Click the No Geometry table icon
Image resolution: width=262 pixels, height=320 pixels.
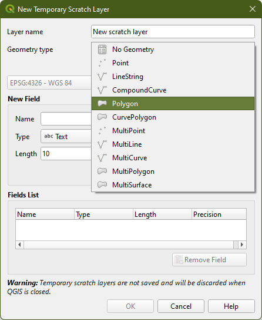pos(102,50)
